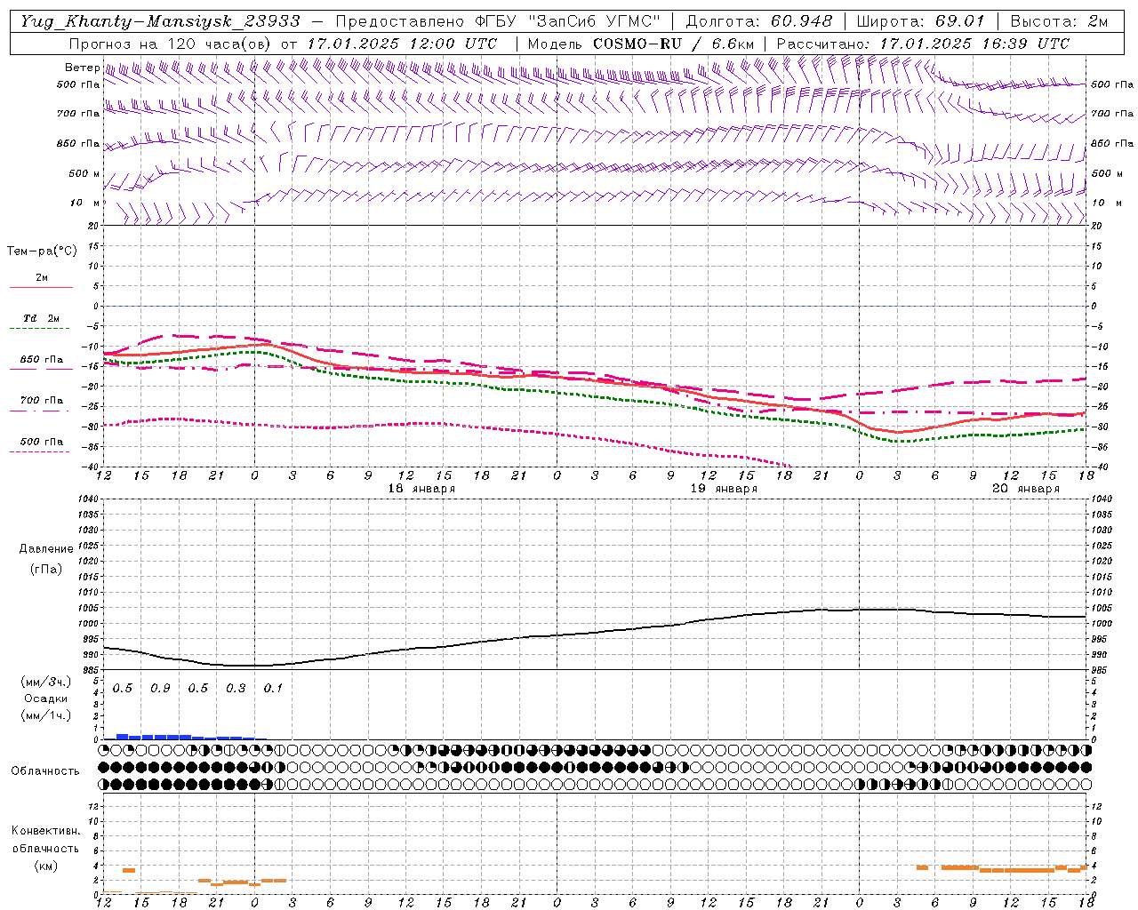Click the 19 января date label
Image resolution: width=1138 pixels, height=910 pixels.
click(x=724, y=489)
